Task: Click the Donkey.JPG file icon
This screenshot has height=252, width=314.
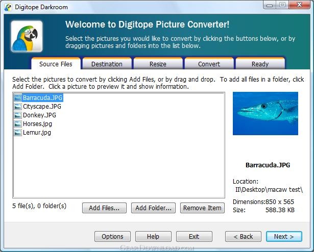Action: click(18, 115)
